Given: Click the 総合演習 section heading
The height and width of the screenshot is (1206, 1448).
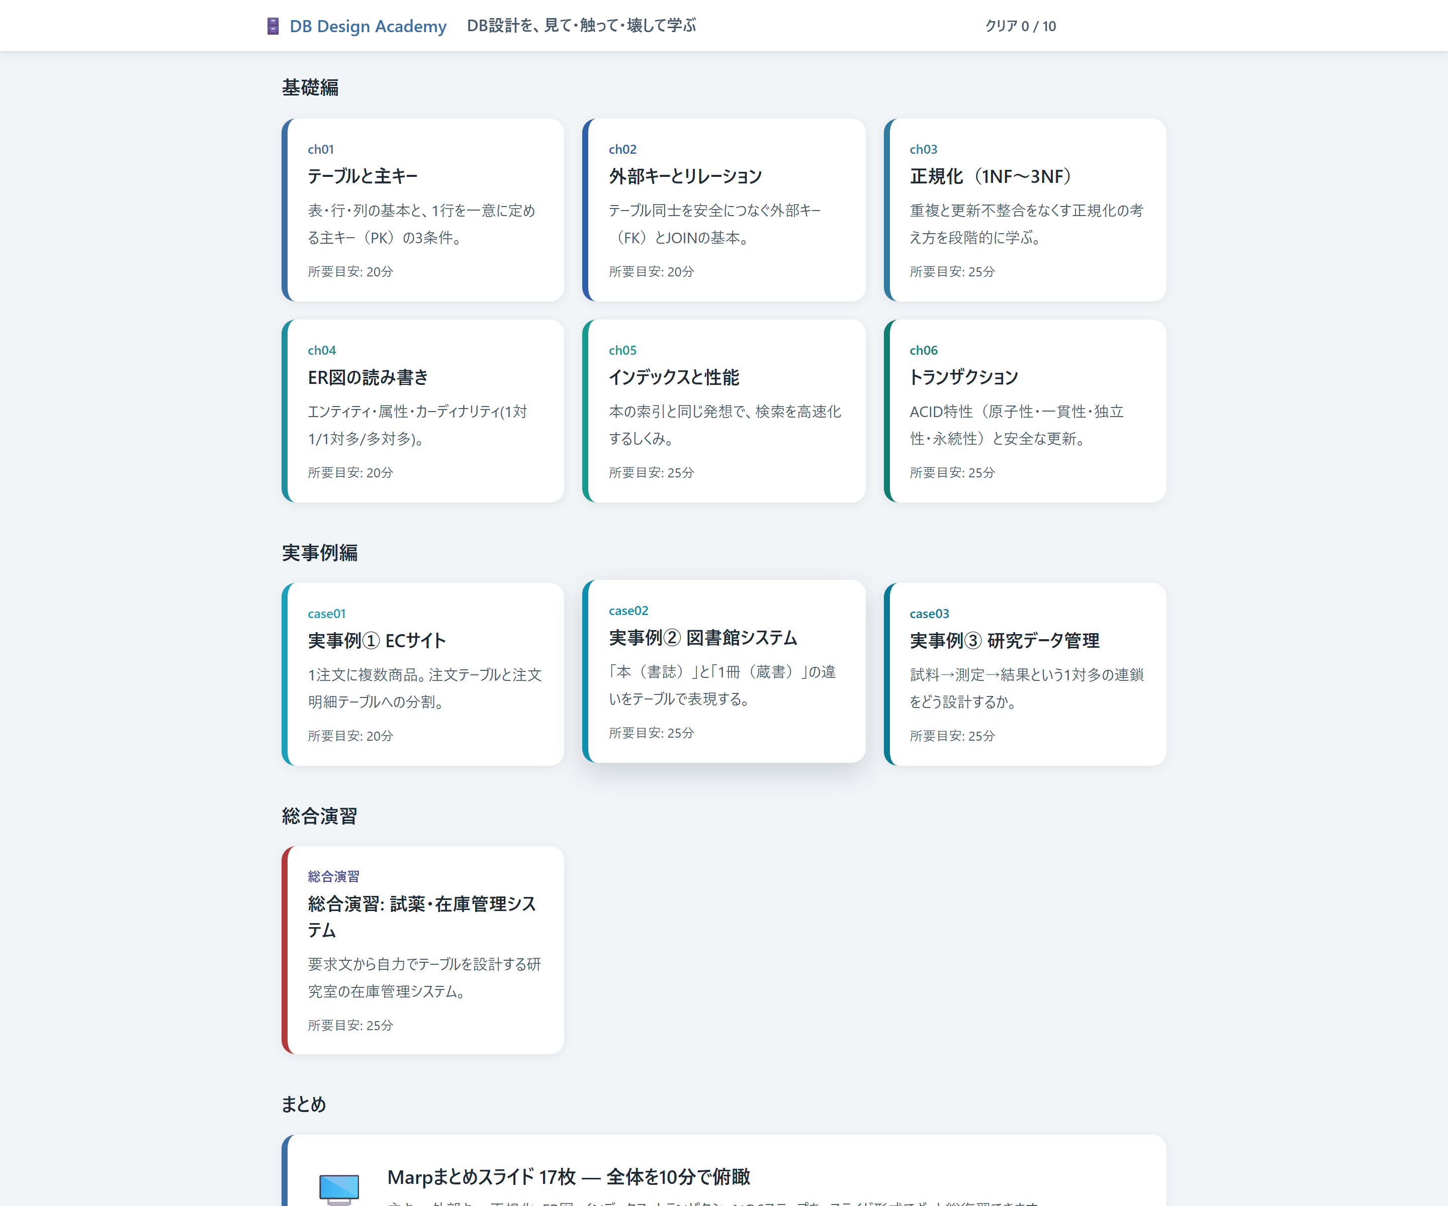Looking at the screenshot, I should (x=320, y=816).
